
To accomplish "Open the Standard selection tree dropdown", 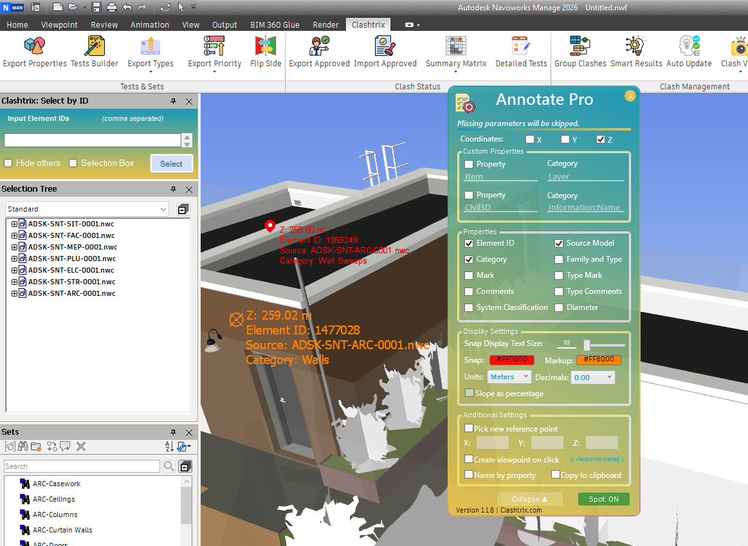I will (87, 209).
